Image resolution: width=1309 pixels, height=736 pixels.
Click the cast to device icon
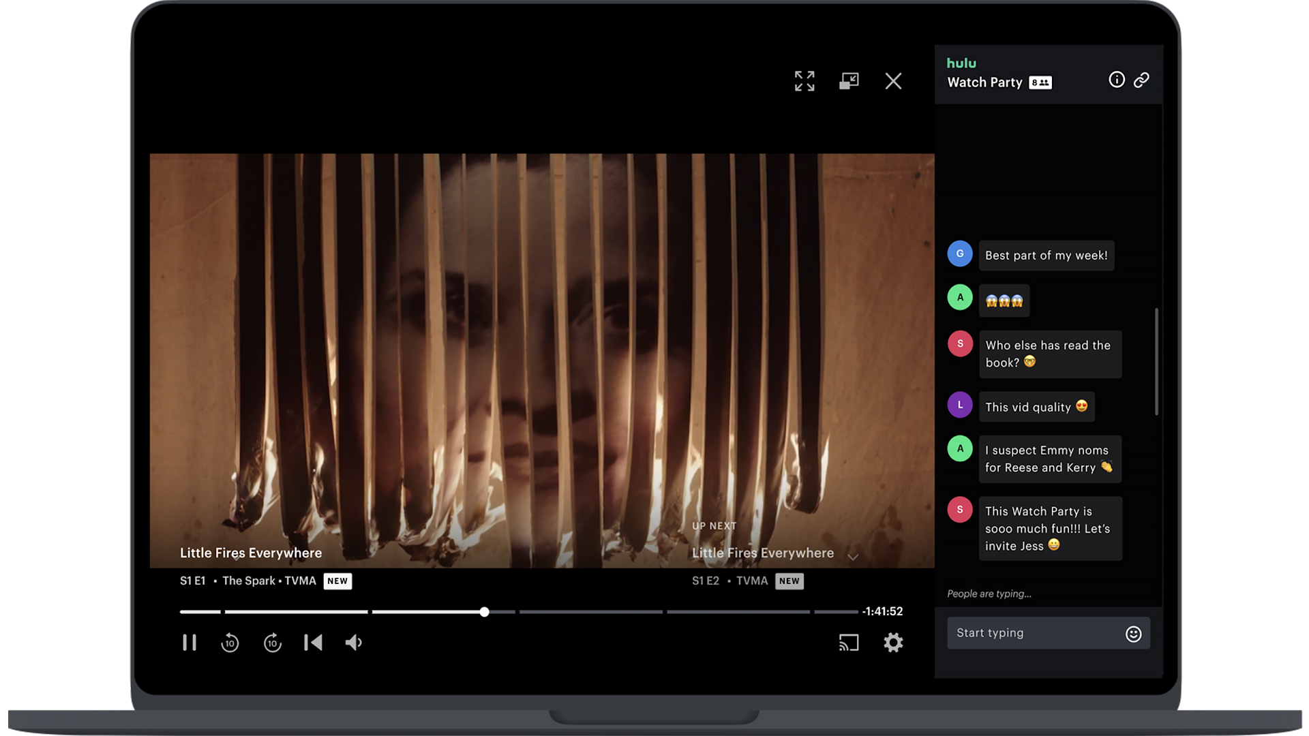tap(849, 643)
